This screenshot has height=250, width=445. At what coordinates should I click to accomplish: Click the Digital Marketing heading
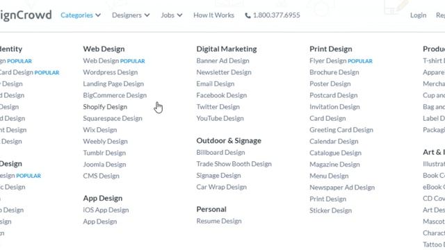(227, 49)
